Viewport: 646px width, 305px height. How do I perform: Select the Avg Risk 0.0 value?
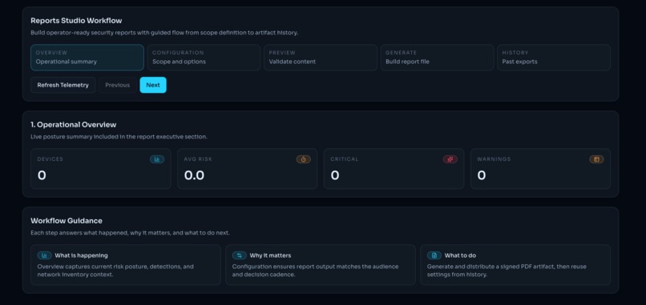195,175
